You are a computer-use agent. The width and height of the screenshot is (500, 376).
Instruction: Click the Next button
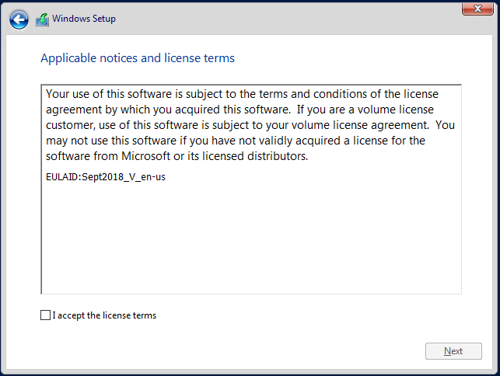point(453,351)
